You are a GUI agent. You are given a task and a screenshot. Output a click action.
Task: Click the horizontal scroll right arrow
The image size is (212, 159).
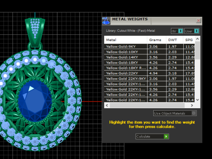pos(192,106)
